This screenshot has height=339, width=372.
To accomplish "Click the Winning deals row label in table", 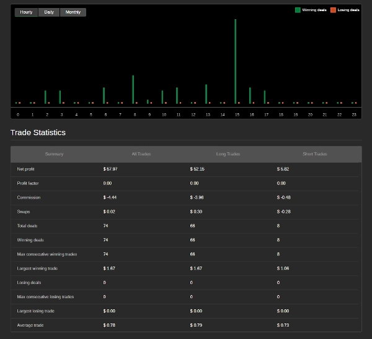I will [x=30, y=240].
